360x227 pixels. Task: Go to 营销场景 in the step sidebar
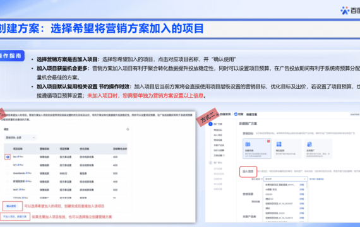pos(218,141)
